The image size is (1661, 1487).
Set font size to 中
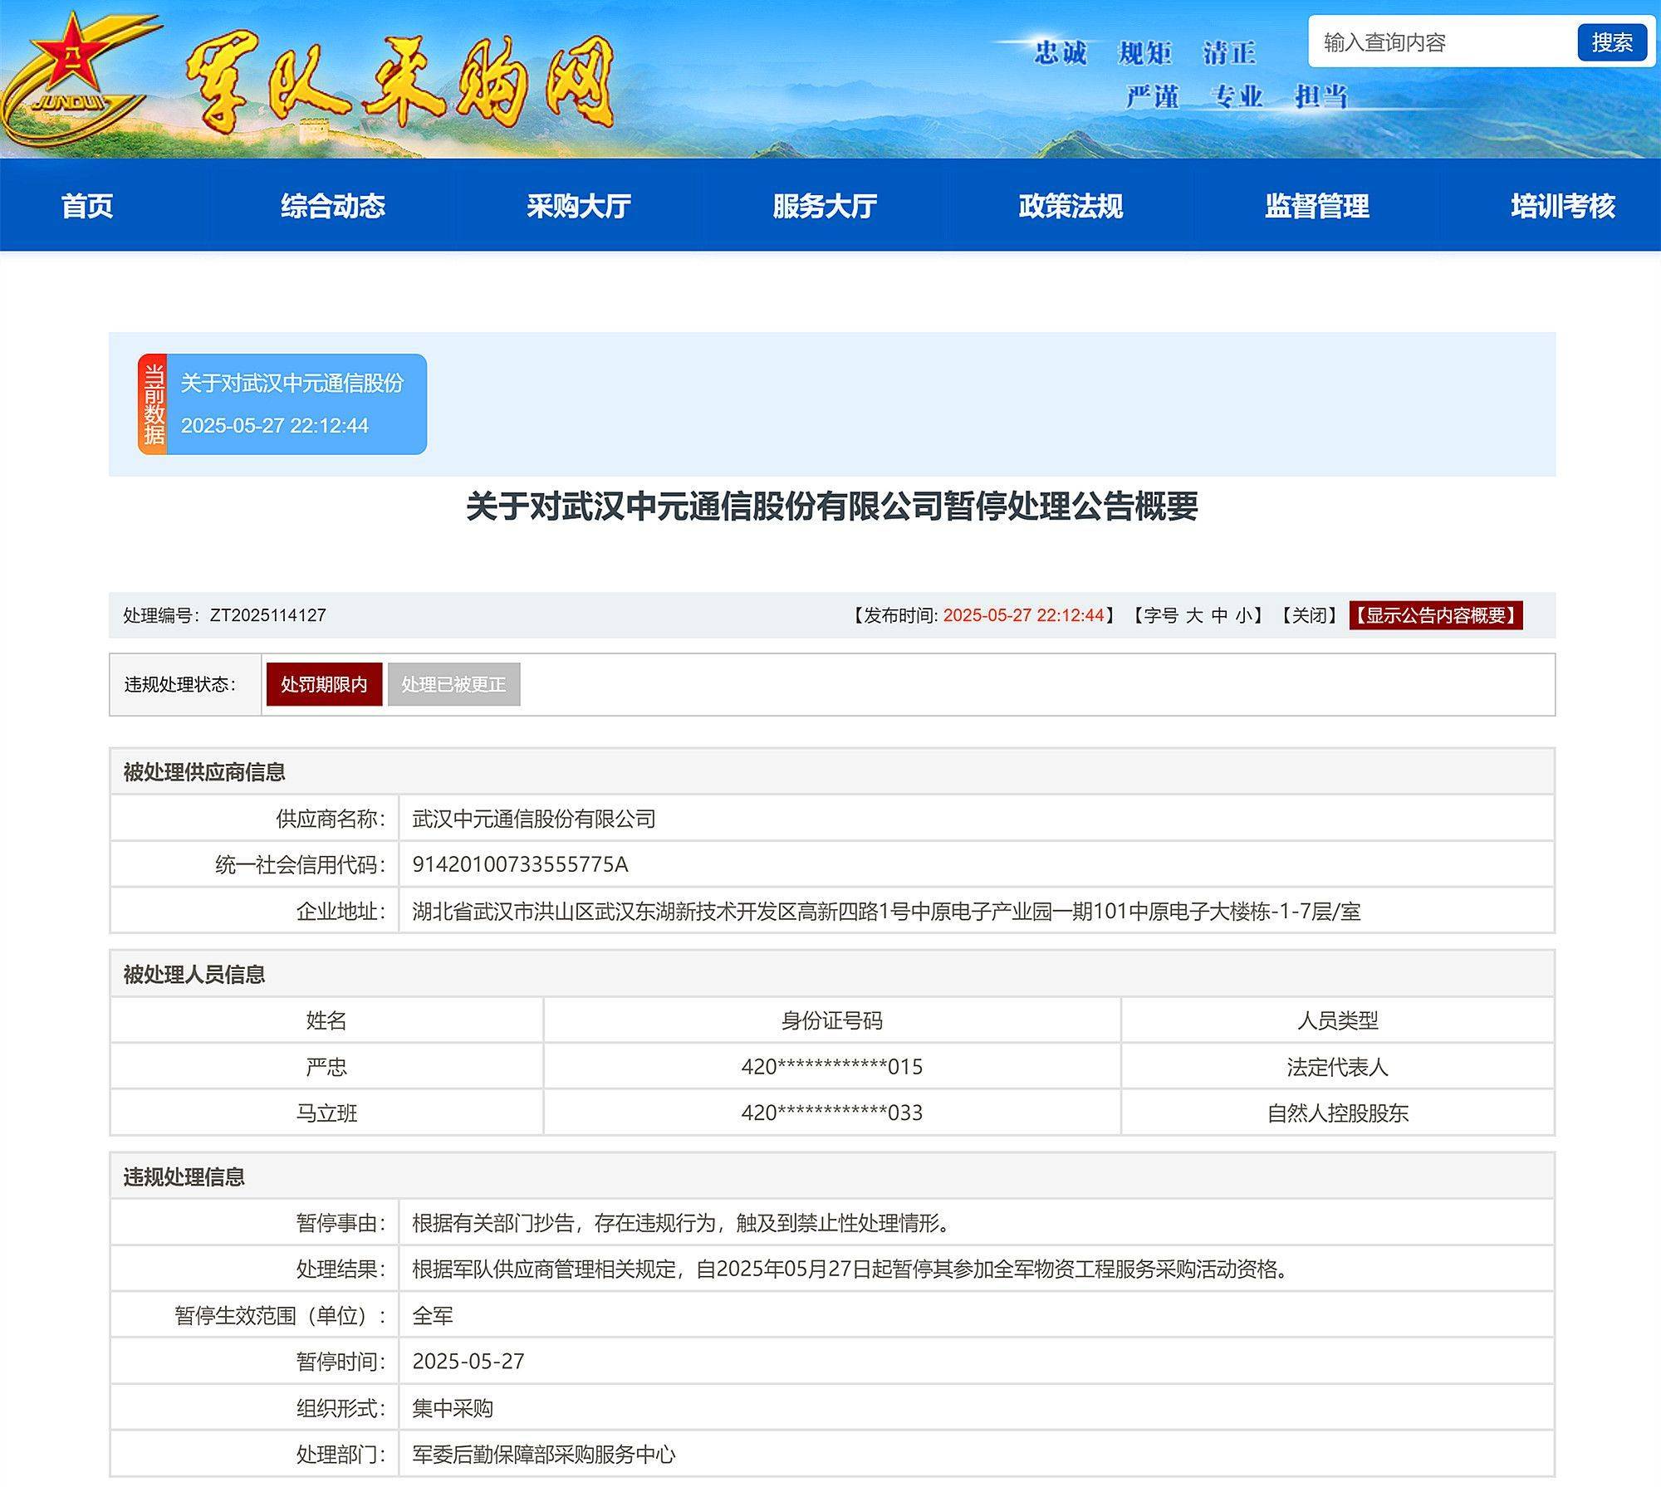pyautogui.click(x=1219, y=615)
